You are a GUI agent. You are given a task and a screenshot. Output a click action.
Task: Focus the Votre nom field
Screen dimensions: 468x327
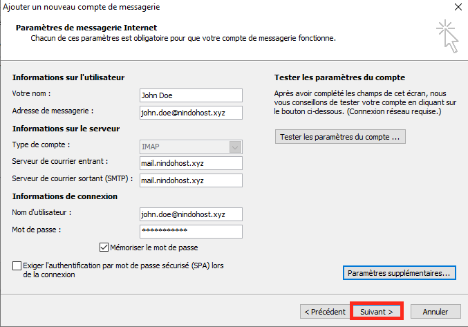(190, 95)
